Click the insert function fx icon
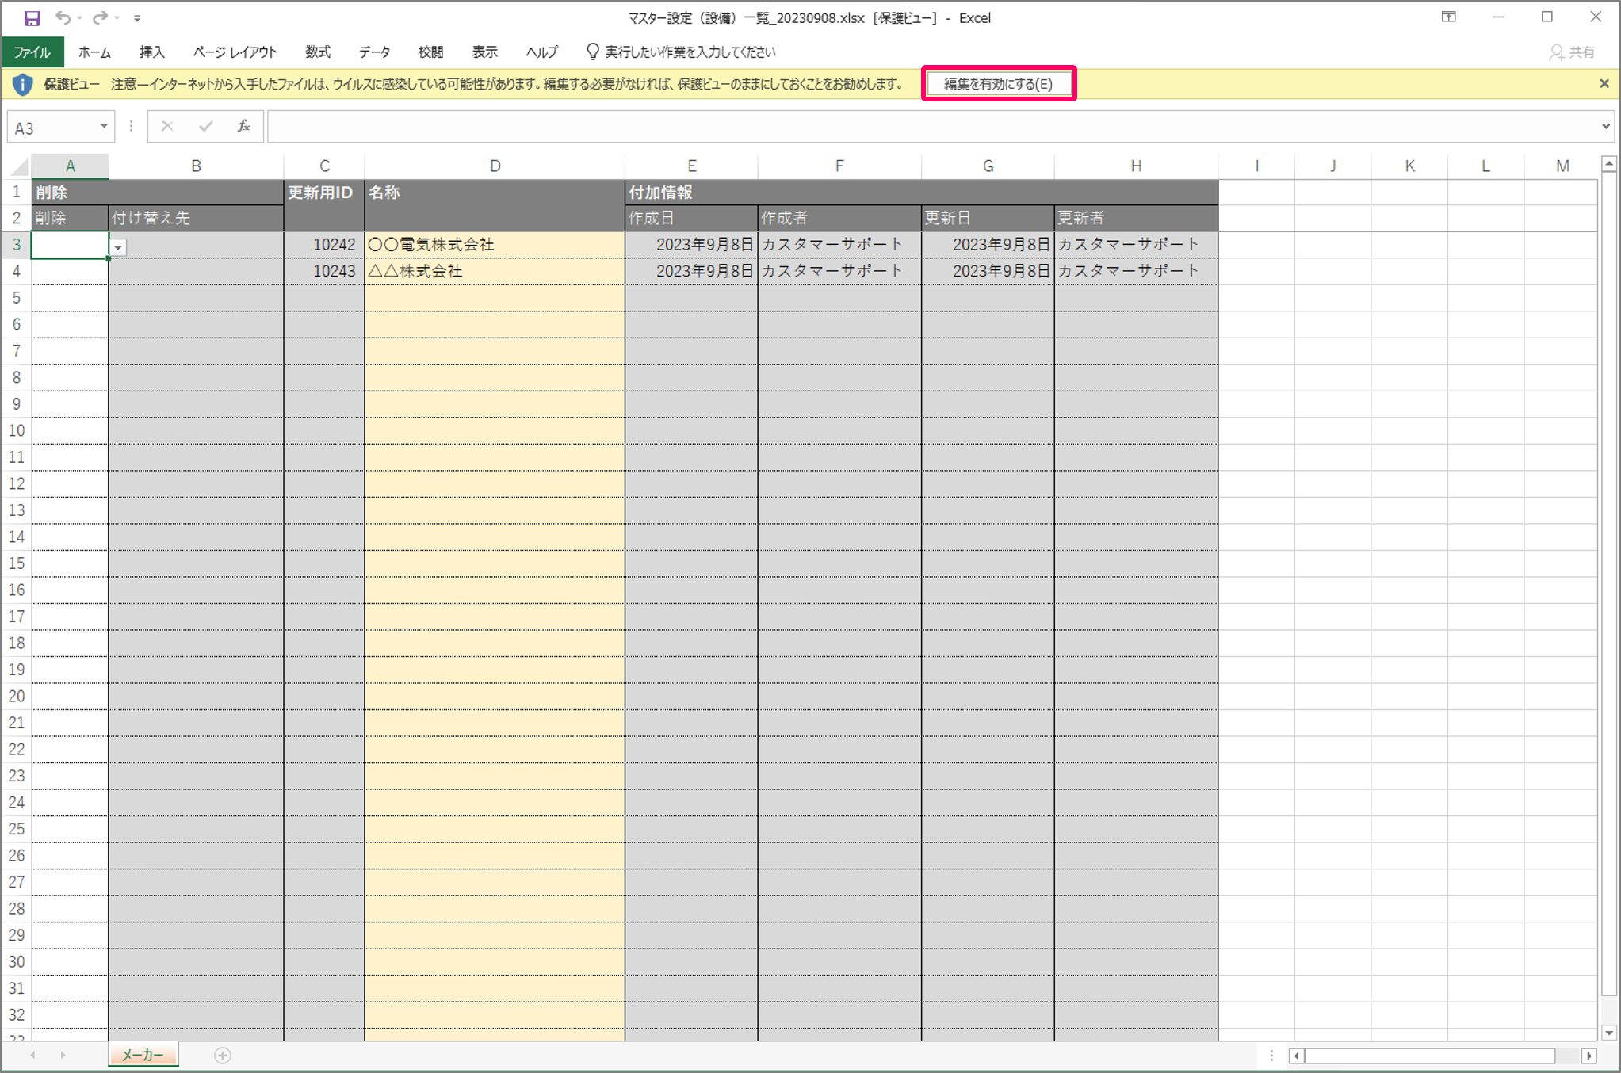This screenshot has width=1621, height=1073. coord(243,126)
